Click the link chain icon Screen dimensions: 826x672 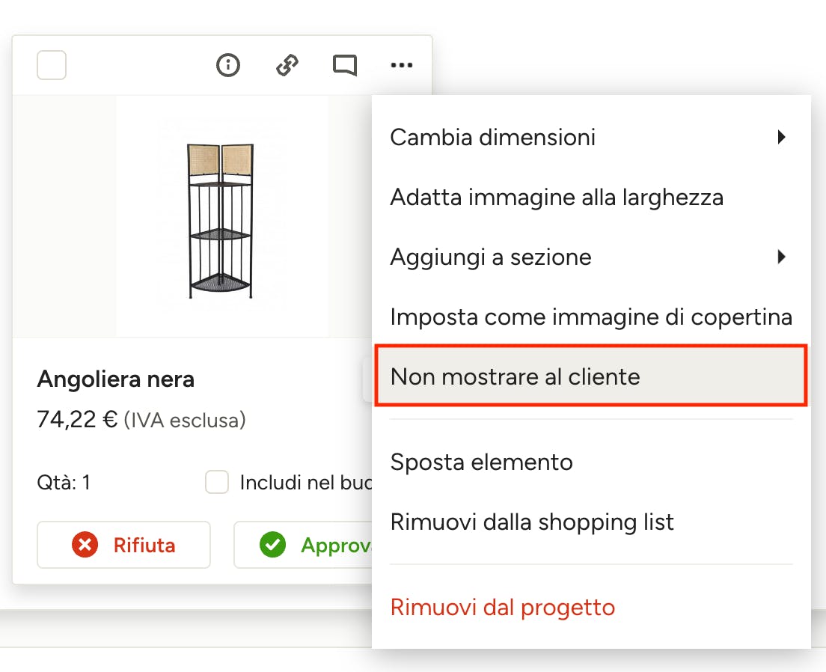tap(287, 66)
